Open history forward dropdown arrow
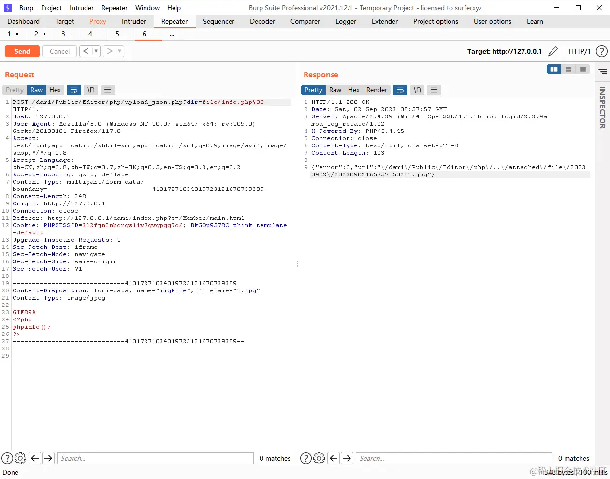The image size is (610, 479). [120, 51]
